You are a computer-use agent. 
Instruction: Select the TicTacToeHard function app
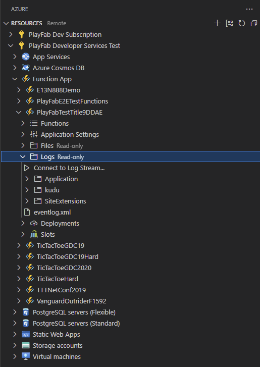coord(58,279)
